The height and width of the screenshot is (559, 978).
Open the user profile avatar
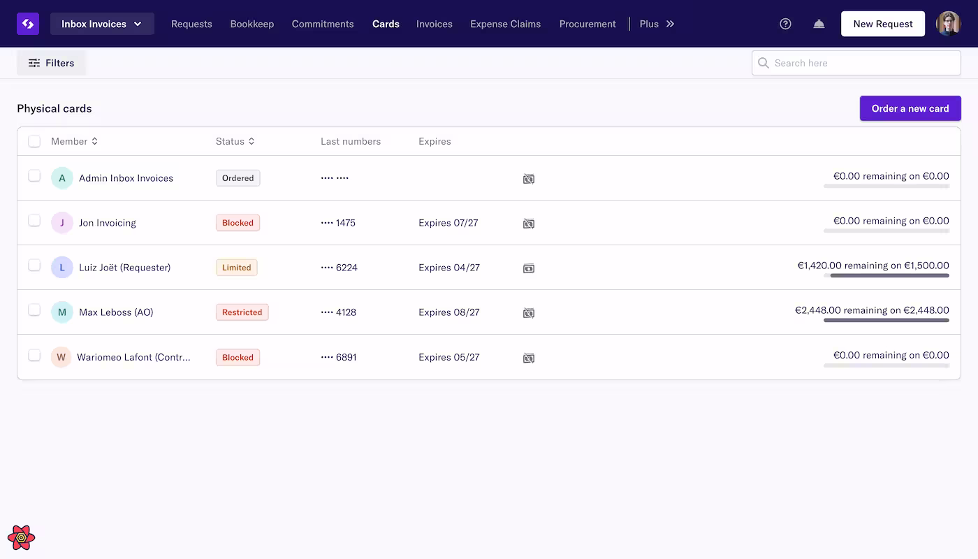coord(948,24)
